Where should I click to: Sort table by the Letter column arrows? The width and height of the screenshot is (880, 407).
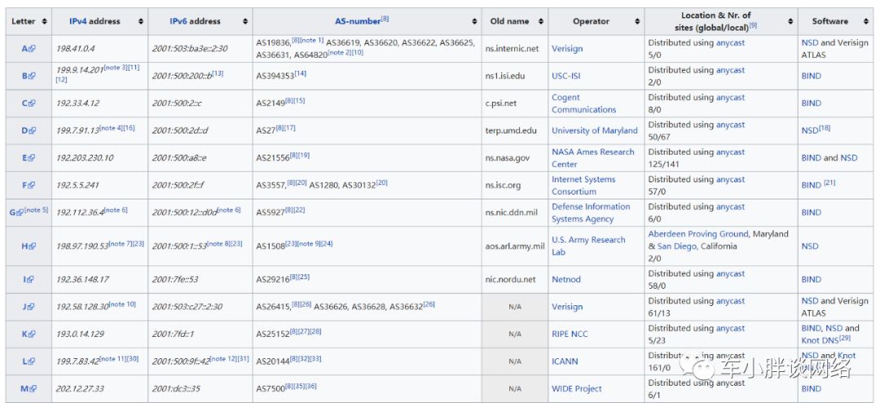[45, 21]
